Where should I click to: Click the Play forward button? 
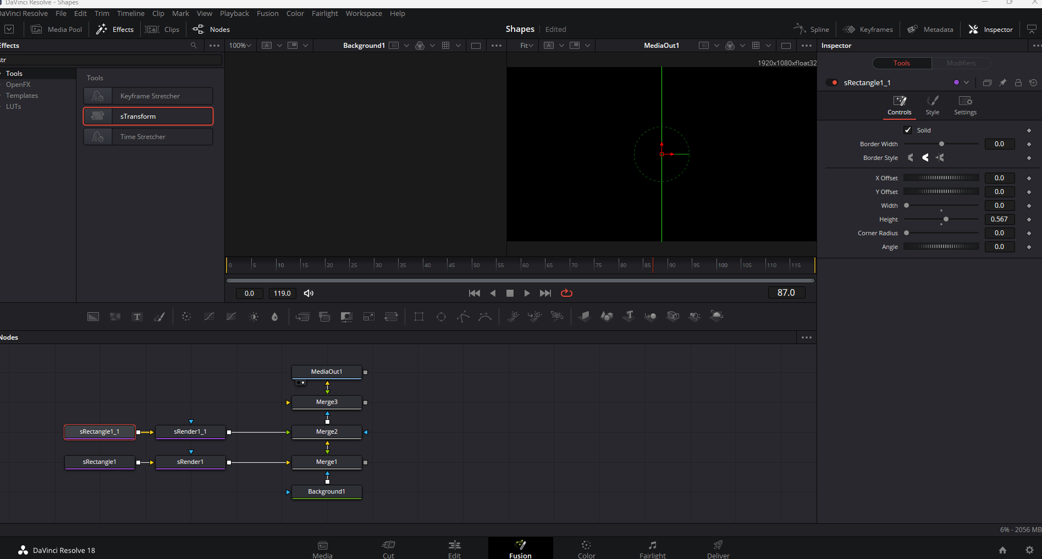[527, 294]
